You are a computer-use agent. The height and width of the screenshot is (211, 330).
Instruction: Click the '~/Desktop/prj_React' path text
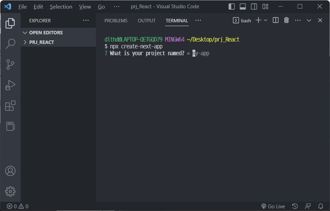tap(213, 39)
